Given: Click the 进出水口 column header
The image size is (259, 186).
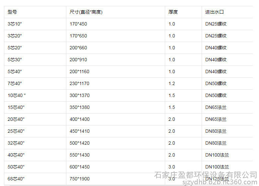Looking at the screenshot, I should [215, 12].
